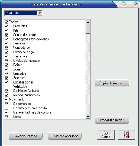
Task: Click the Copiar definición button
Action: click(112, 83)
